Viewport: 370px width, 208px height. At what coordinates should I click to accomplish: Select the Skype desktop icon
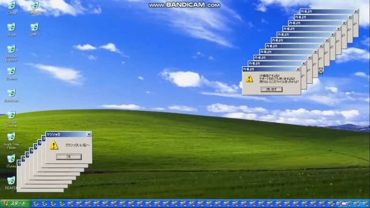click(12, 29)
